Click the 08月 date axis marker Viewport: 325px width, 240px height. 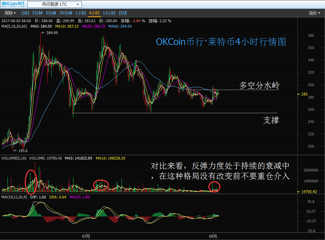point(213,236)
